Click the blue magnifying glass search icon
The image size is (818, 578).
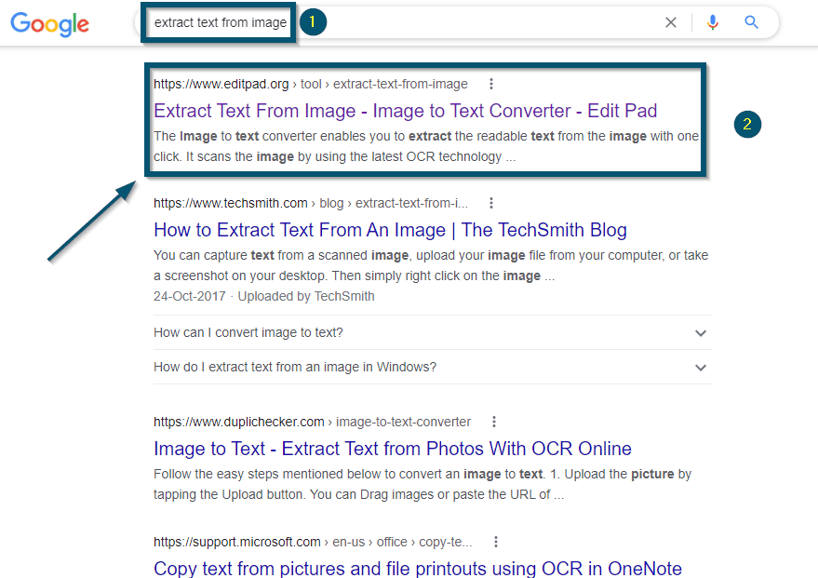pyautogui.click(x=752, y=23)
